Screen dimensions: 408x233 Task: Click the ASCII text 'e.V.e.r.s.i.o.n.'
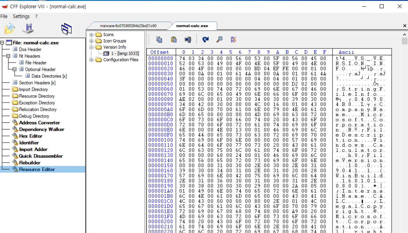(x=360, y=160)
